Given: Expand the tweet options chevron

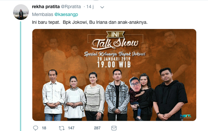Looking at the screenshot, I should [102, 7].
